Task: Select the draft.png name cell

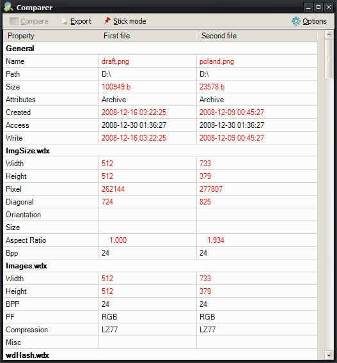Action: point(148,61)
